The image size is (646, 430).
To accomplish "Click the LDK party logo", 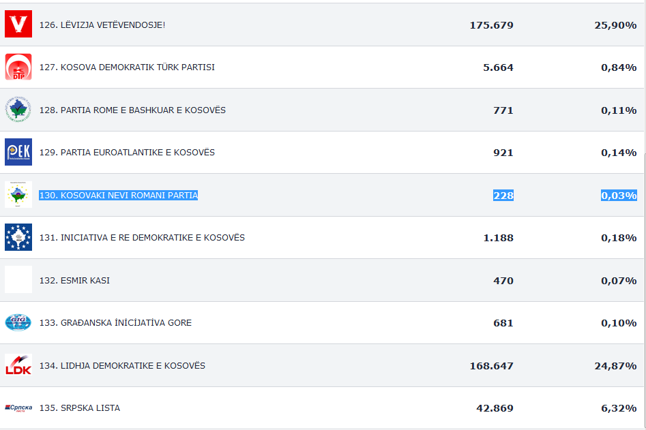I will (18, 365).
